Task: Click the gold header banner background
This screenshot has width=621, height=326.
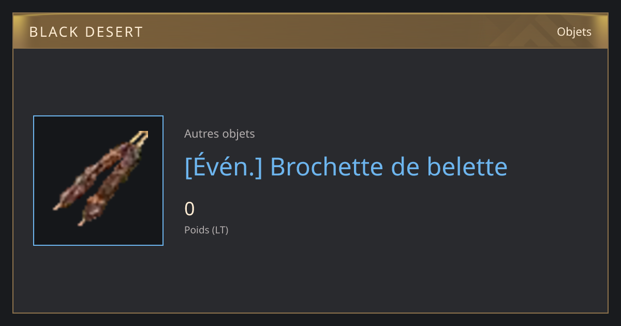Action: pyautogui.click(x=310, y=31)
